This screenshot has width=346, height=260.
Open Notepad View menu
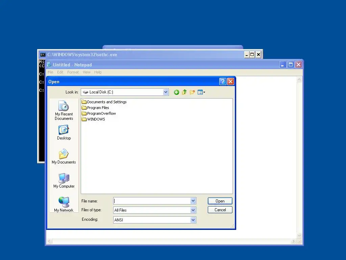click(86, 72)
